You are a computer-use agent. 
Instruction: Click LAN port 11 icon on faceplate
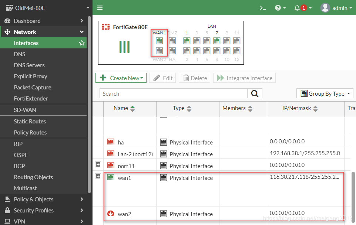click(x=237, y=41)
